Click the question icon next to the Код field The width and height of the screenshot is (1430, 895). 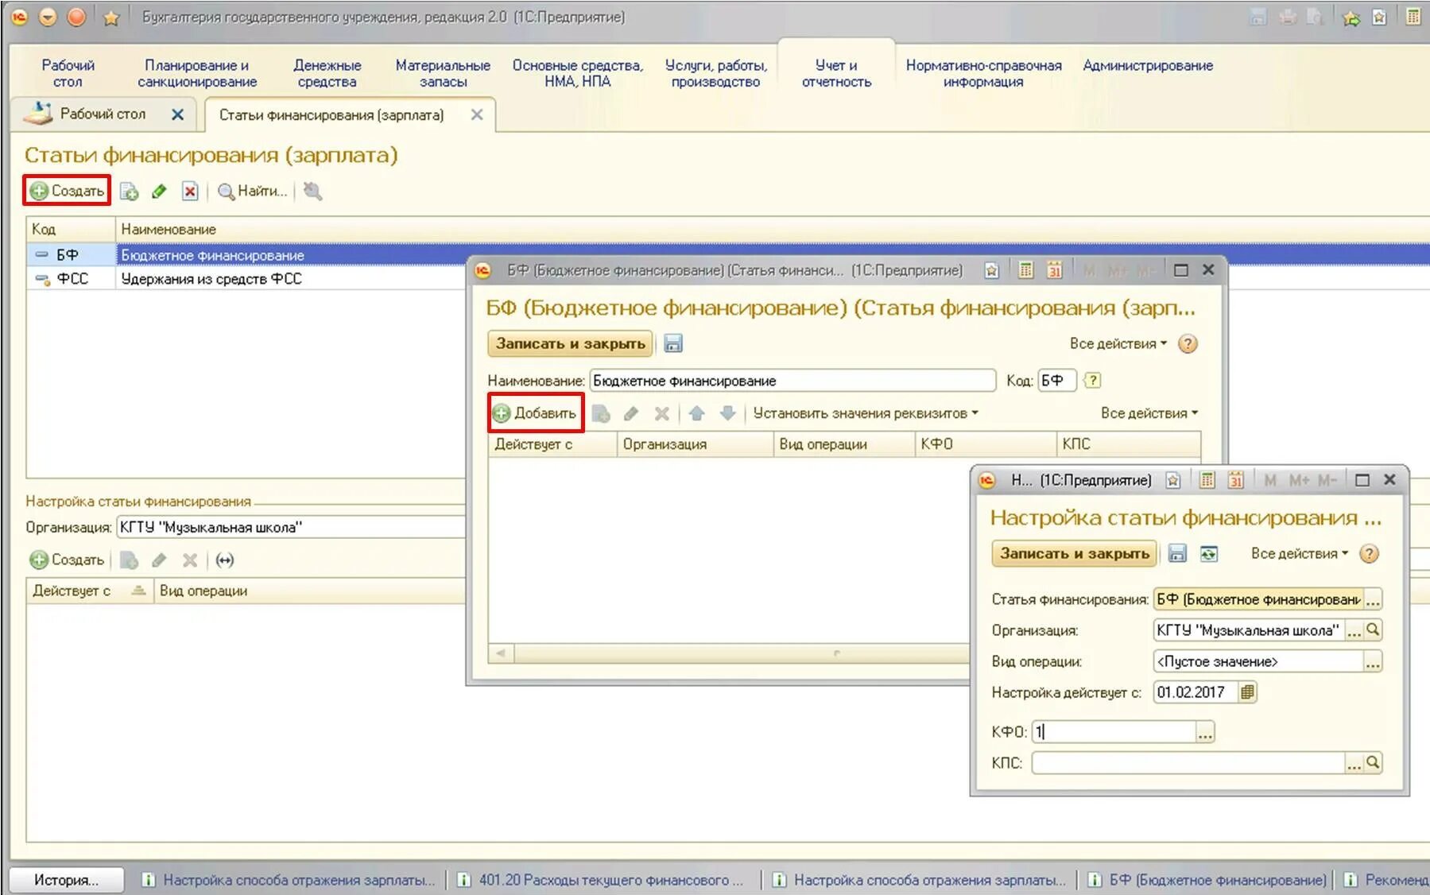1093,381
